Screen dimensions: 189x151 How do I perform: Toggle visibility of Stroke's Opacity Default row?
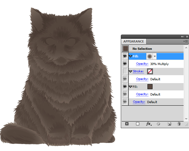click(125, 79)
